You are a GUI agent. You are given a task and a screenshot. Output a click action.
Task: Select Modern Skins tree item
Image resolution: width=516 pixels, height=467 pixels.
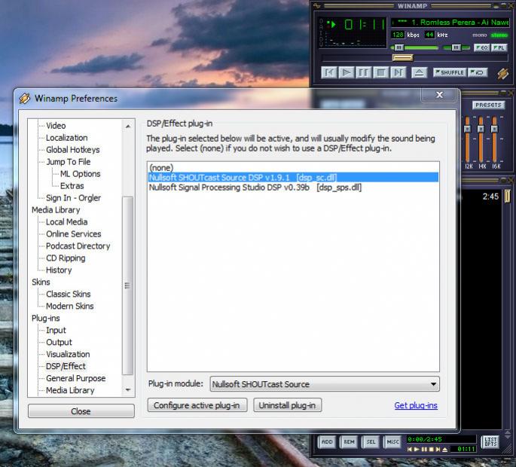click(x=70, y=306)
